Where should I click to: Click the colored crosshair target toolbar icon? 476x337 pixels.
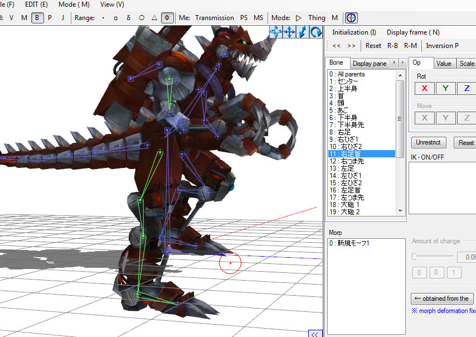[x=352, y=18]
